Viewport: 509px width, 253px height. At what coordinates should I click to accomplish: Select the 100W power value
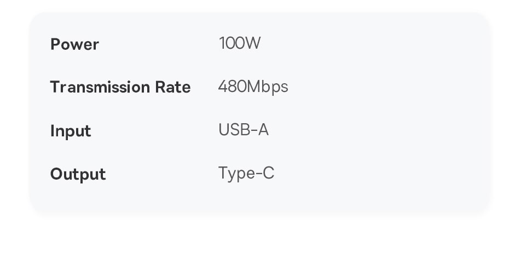[239, 43]
